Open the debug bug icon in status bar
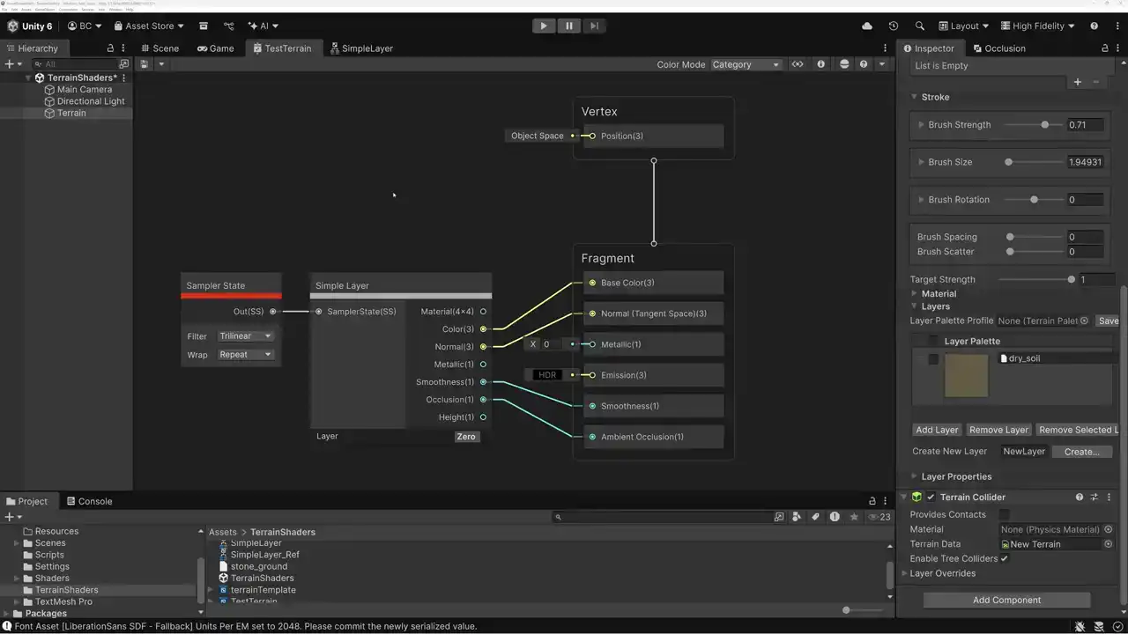 click(x=1080, y=626)
